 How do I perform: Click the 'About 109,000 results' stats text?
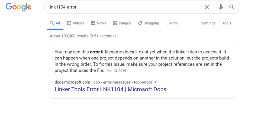83,36
